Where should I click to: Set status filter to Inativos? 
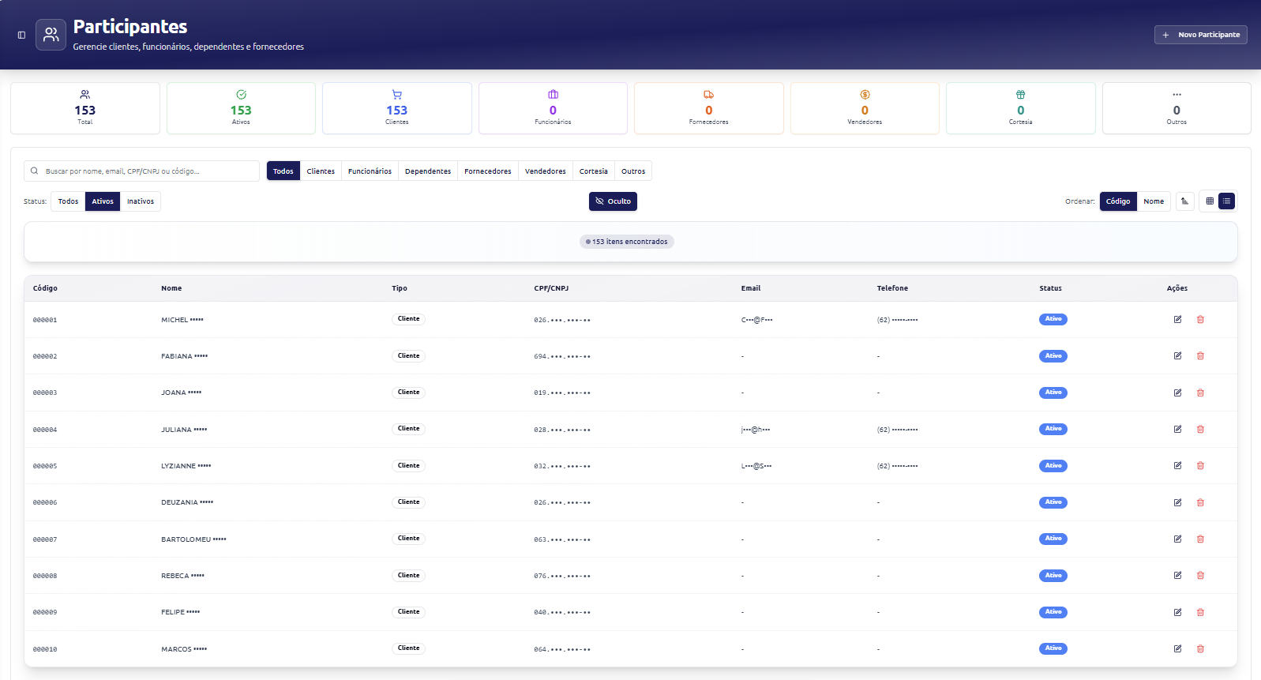pos(141,201)
